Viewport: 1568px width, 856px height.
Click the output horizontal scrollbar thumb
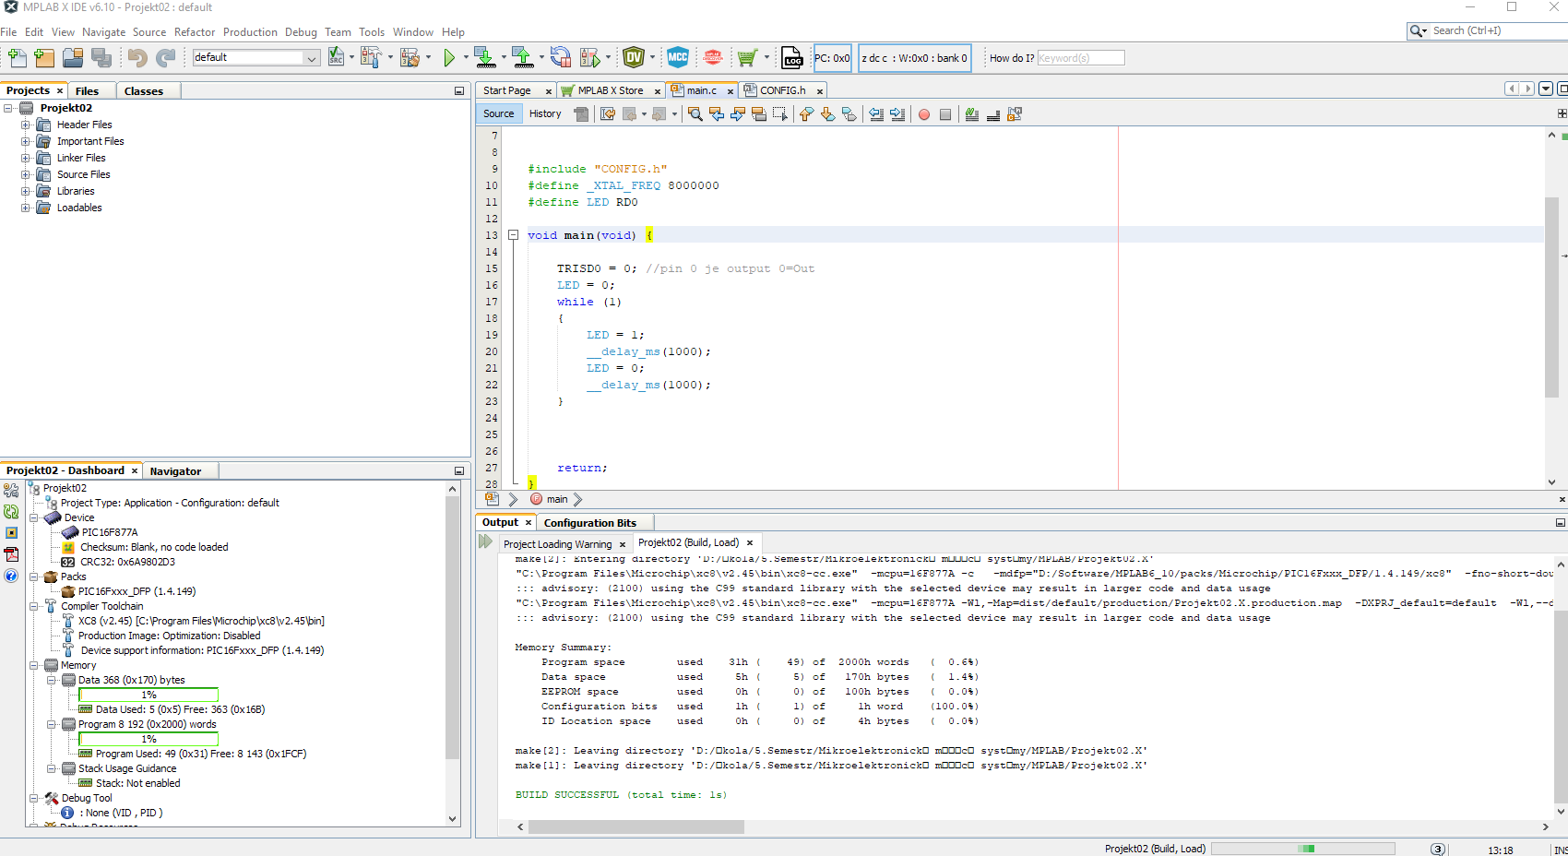click(x=636, y=827)
